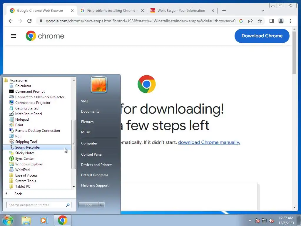This screenshot has height=226, width=301.
Task: Click Chrome icon on the taskbar
Action: (62, 220)
